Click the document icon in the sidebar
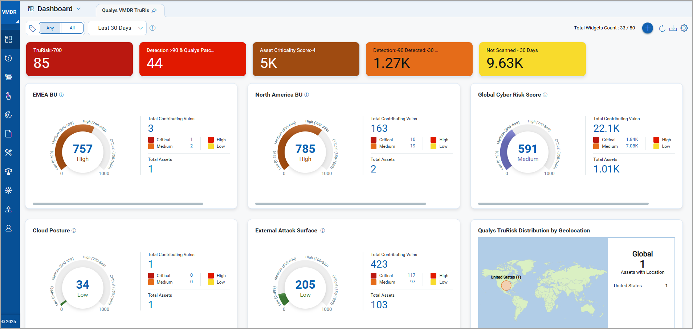The image size is (693, 329). [9, 134]
